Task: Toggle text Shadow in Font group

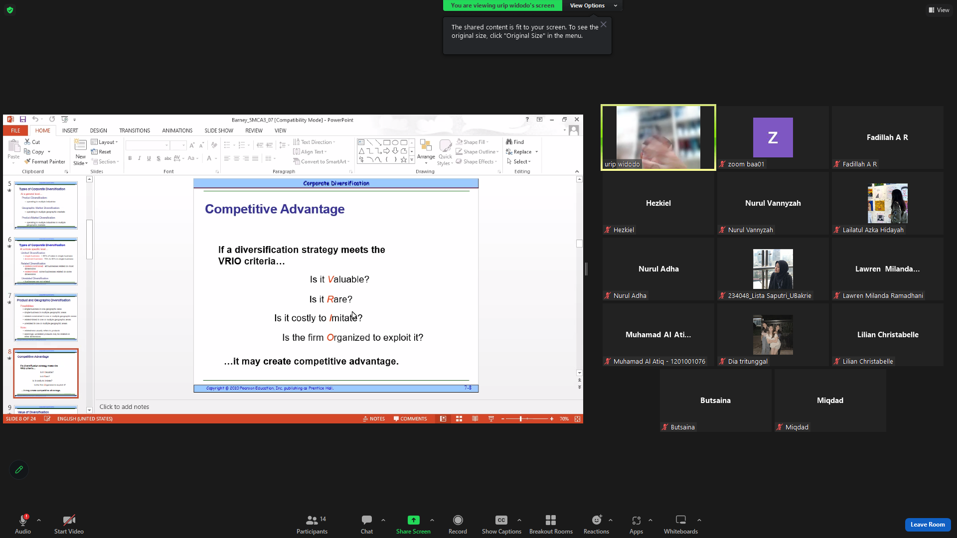Action: pos(159,158)
